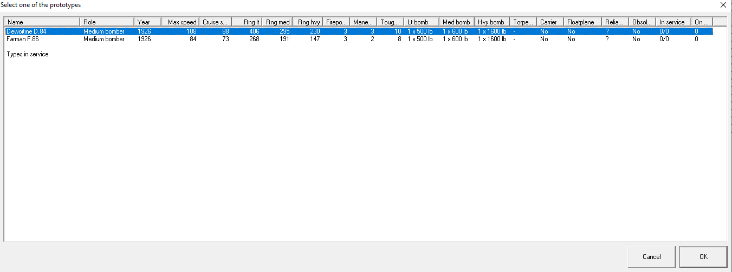This screenshot has width=732, height=272.
Task: Click the Relia... column header
Action: (x=616, y=22)
